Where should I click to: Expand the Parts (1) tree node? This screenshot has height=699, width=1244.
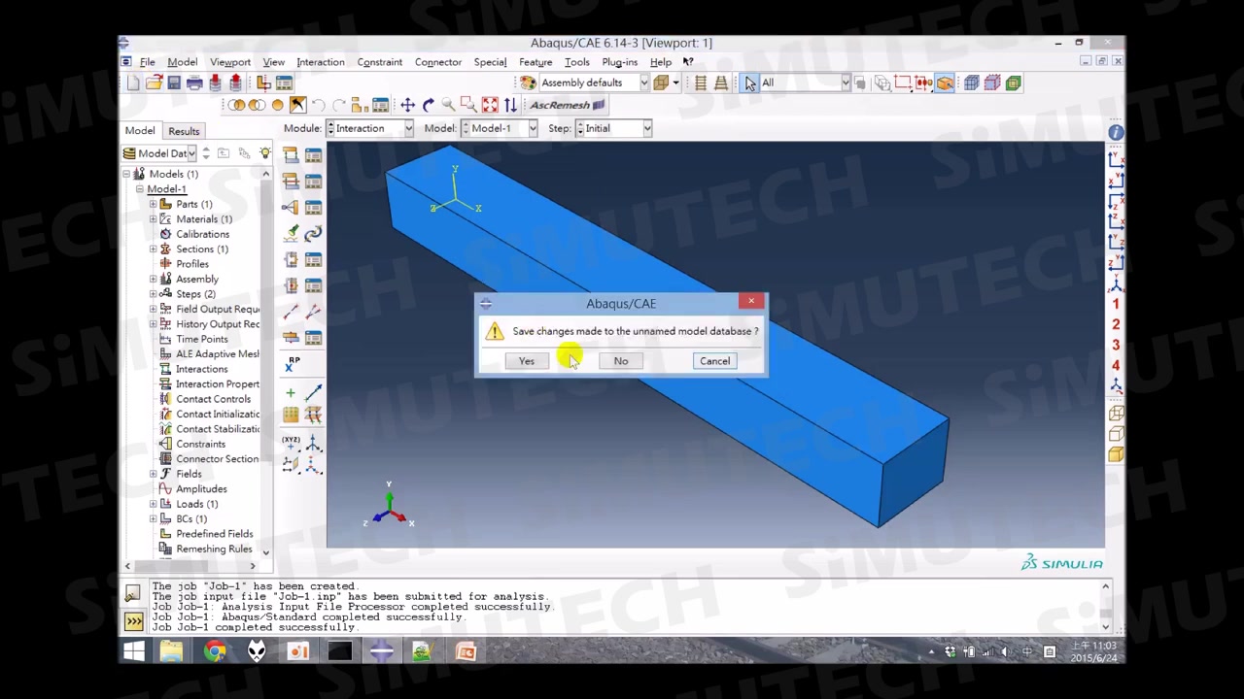tap(153, 204)
